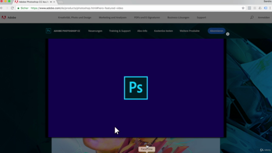Viewport: 272px width, 153px height.
Task: Close the Adobe Photoshop CC tab
Action: pyautogui.click(x=54, y=2)
